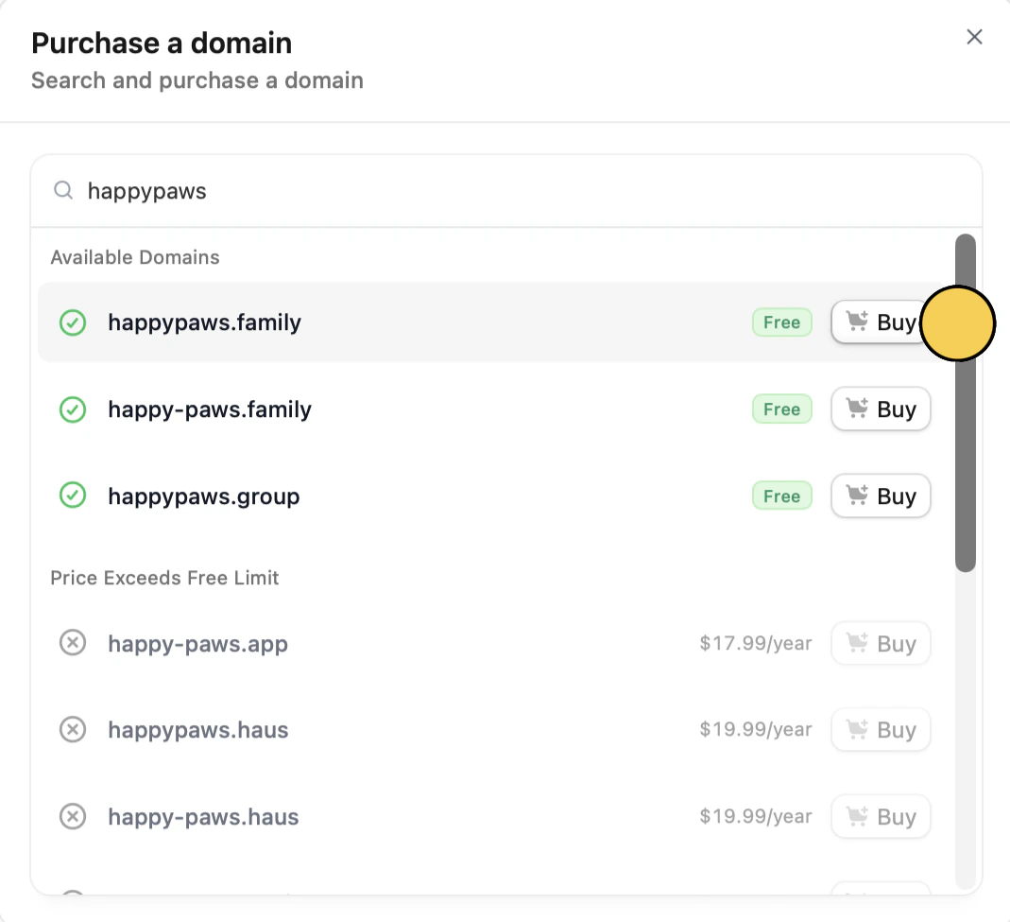Click the green checkmark beside happypaws.group
Screen dimensions: 1010x922
(x=73, y=496)
